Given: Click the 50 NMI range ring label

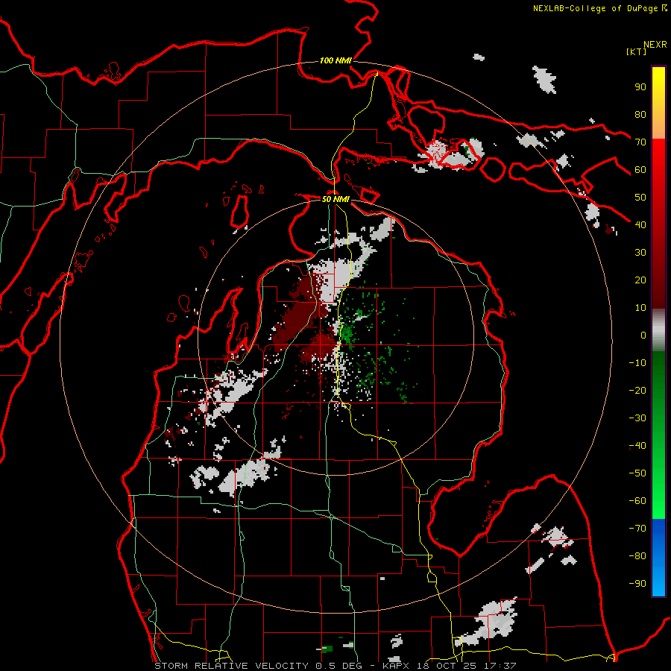Looking at the screenshot, I should pos(335,199).
